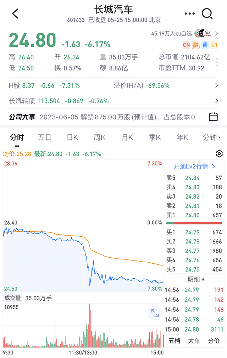Tap the search magnifier icon
Image resolution: width=227 pixels, height=358 pixels.
(207, 14)
